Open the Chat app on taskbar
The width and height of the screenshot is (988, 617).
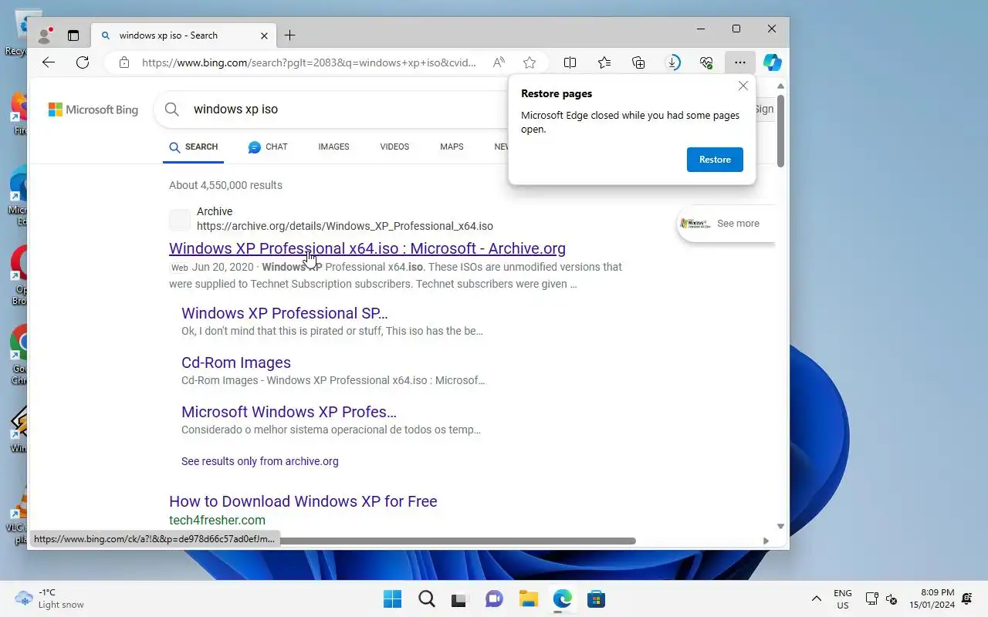coord(494,599)
